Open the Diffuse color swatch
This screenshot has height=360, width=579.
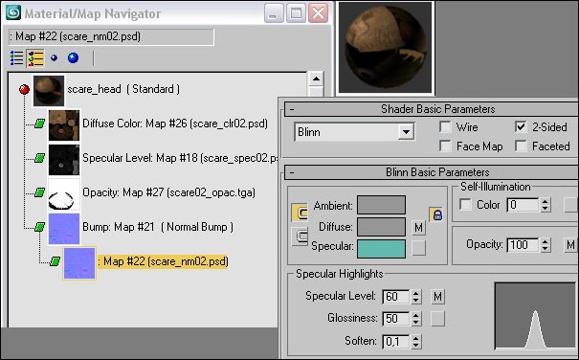pyautogui.click(x=381, y=227)
